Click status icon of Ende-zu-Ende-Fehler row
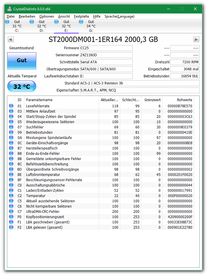 (x=11, y=153)
